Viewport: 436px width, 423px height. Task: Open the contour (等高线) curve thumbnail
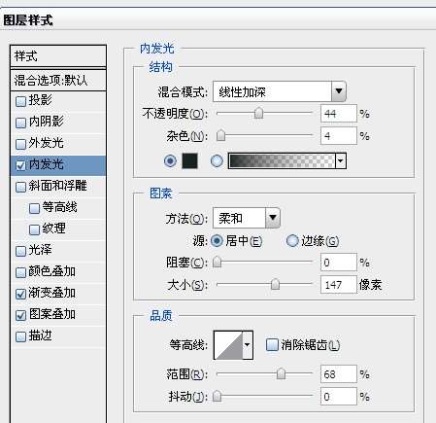pos(228,345)
